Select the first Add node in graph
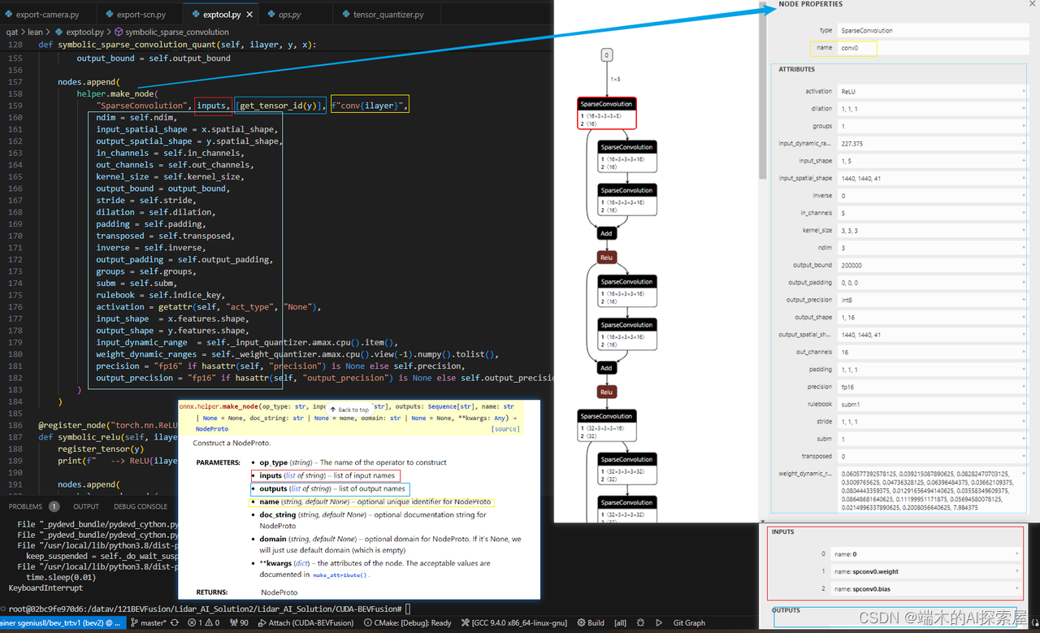The width and height of the screenshot is (1040, 633). (606, 233)
